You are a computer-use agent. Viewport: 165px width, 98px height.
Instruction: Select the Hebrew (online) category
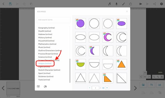(45, 34)
